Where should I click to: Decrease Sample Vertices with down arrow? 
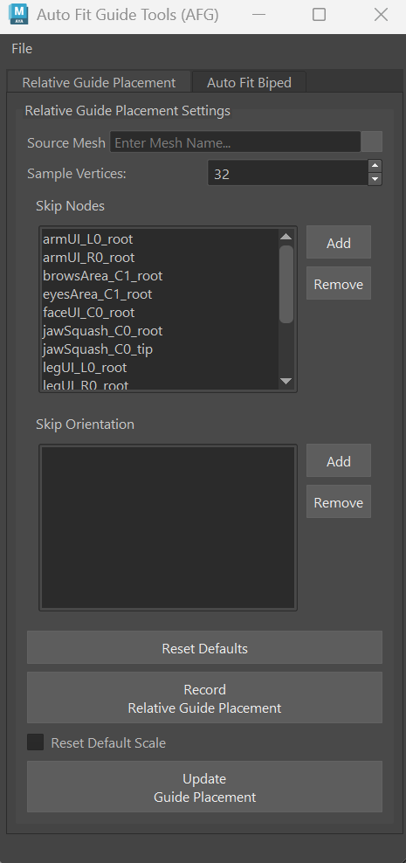pyautogui.click(x=375, y=179)
